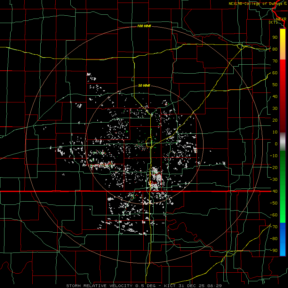The width and height of the screenshot is (288, 288).
Task: Click the -70 knot scale label
Action: click(x=274, y=227)
